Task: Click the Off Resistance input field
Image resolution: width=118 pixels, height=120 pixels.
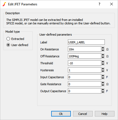Action: pyautogui.click(x=85, y=56)
